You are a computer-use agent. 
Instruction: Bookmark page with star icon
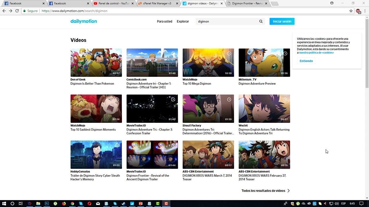coord(351,11)
